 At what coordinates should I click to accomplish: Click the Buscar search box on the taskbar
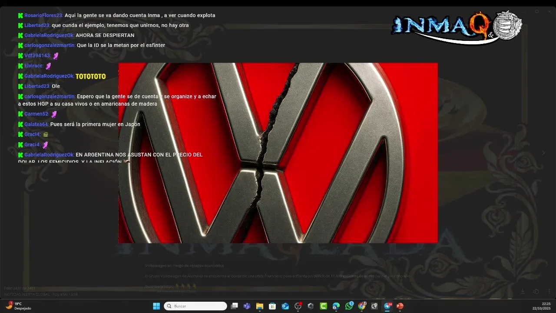click(x=195, y=306)
